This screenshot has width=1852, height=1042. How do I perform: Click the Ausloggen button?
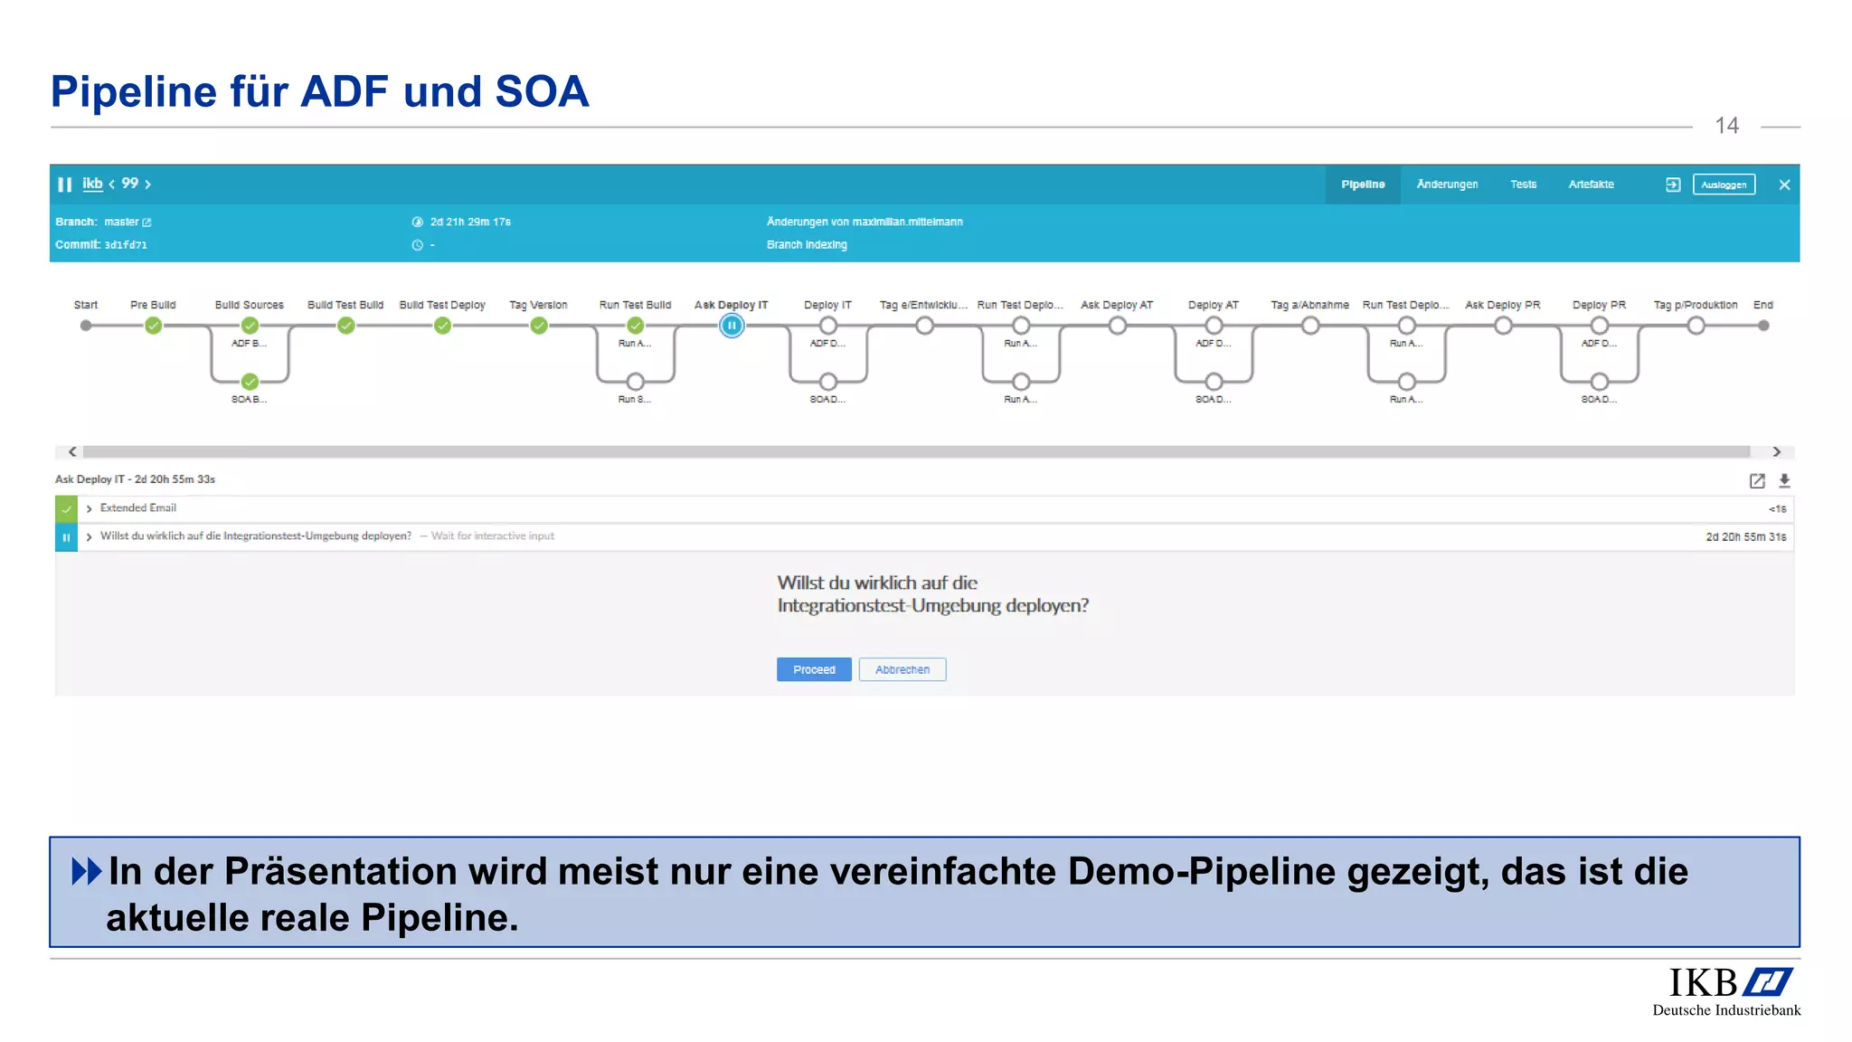click(x=1724, y=185)
